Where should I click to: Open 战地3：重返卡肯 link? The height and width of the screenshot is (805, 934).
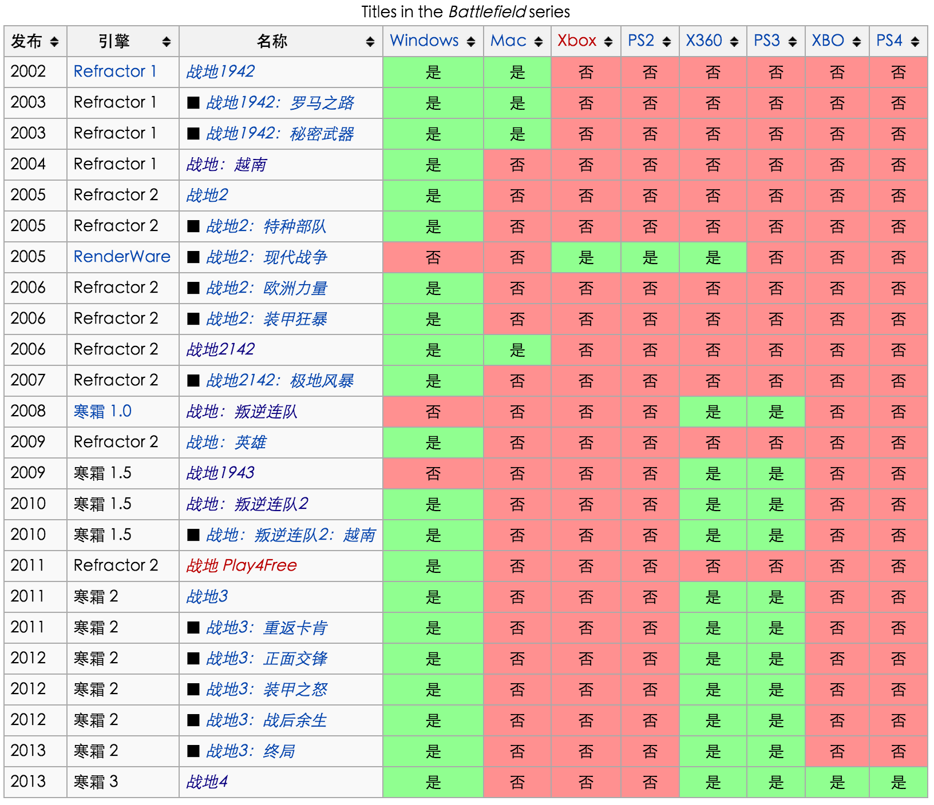[266, 627]
